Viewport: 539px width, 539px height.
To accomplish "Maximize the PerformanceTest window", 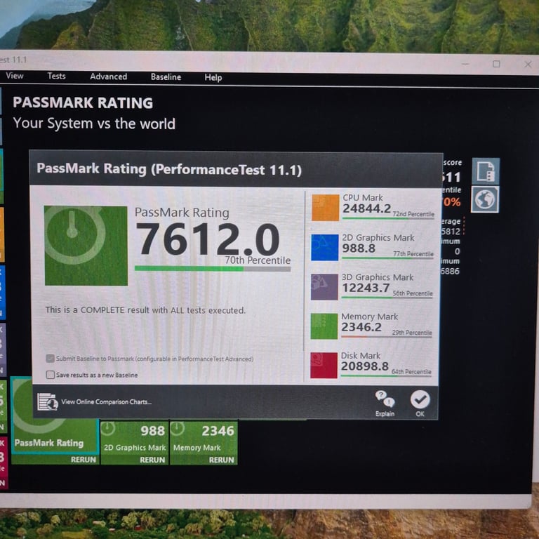I will (496, 64).
